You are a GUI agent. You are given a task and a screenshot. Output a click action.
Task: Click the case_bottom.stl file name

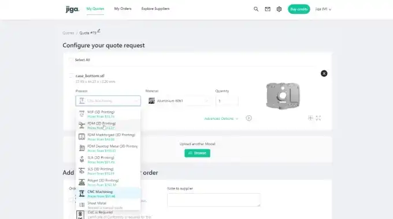90,75
